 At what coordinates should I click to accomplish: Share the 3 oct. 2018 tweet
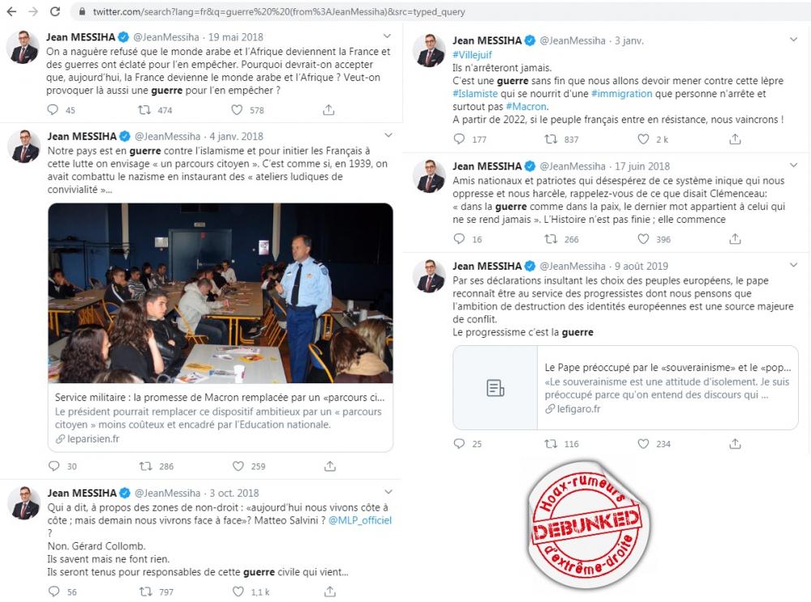click(330, 591)
